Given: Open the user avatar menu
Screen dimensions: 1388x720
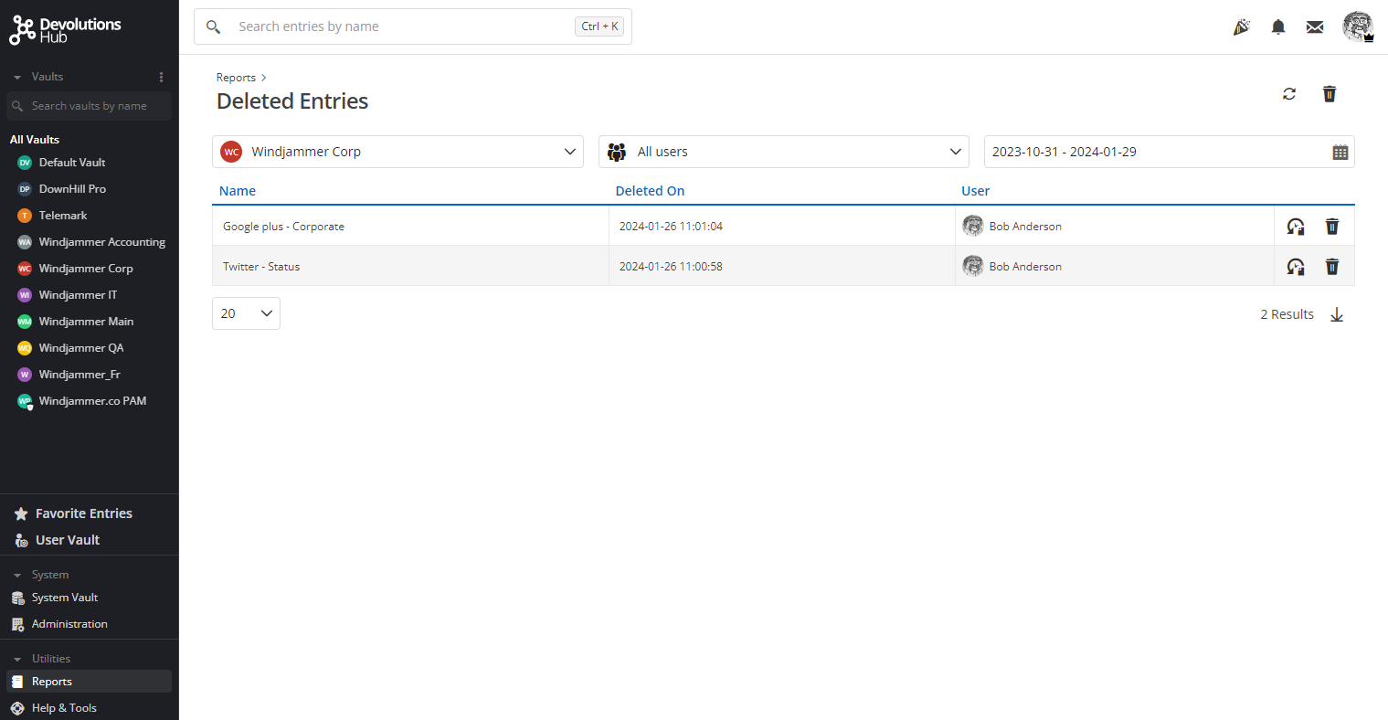Looking at the screenshot, I should point(1358,26).
